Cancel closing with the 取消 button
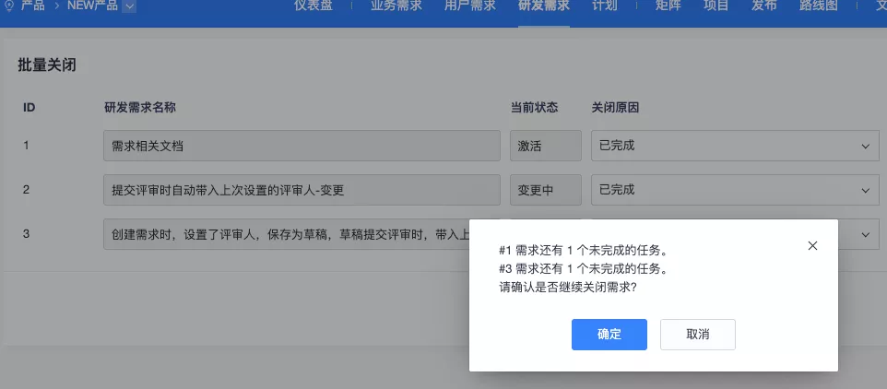This screenshot has height=389, width=887. pyautogui.click(x=697, y=335)
